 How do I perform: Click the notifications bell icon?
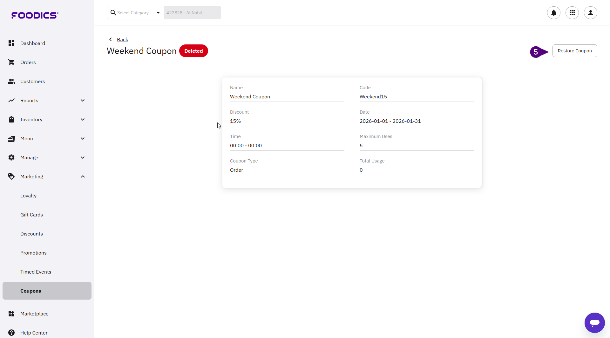coord(553,13)
